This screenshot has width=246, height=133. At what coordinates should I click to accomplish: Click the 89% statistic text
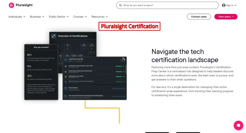click(x=29, y=55)
